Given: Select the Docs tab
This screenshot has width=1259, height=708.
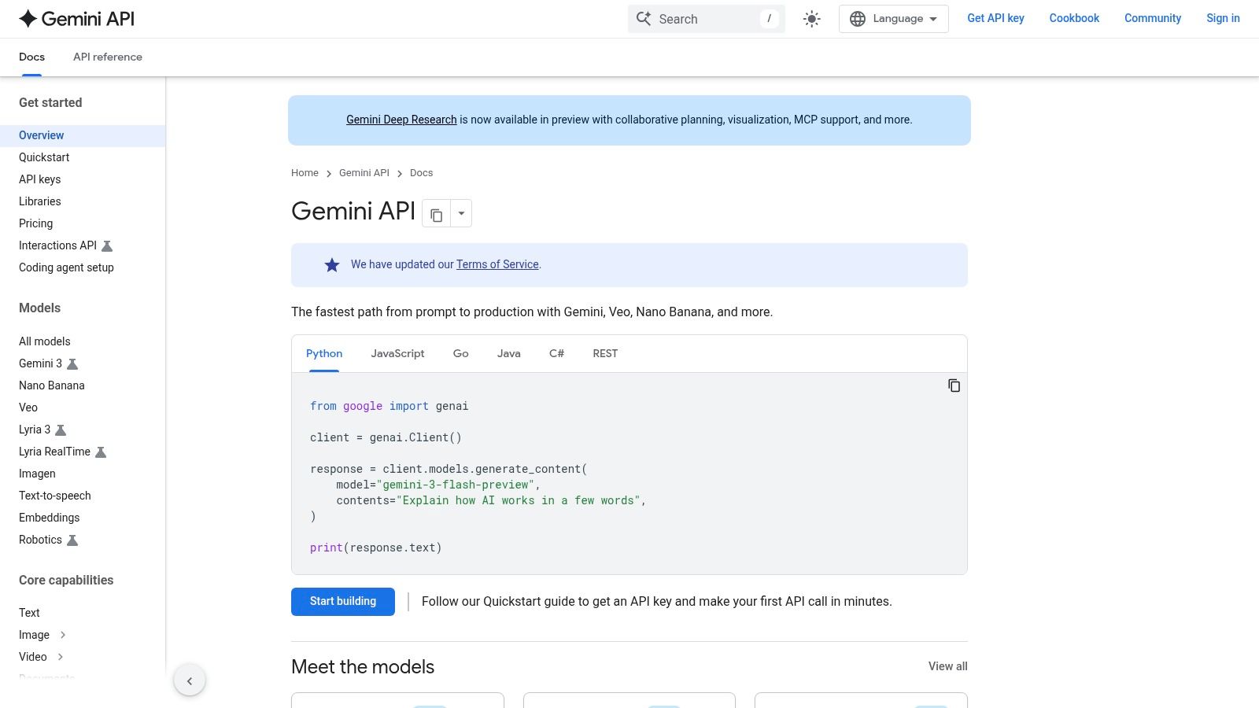Looking at the screenshot, I should 31,57.
